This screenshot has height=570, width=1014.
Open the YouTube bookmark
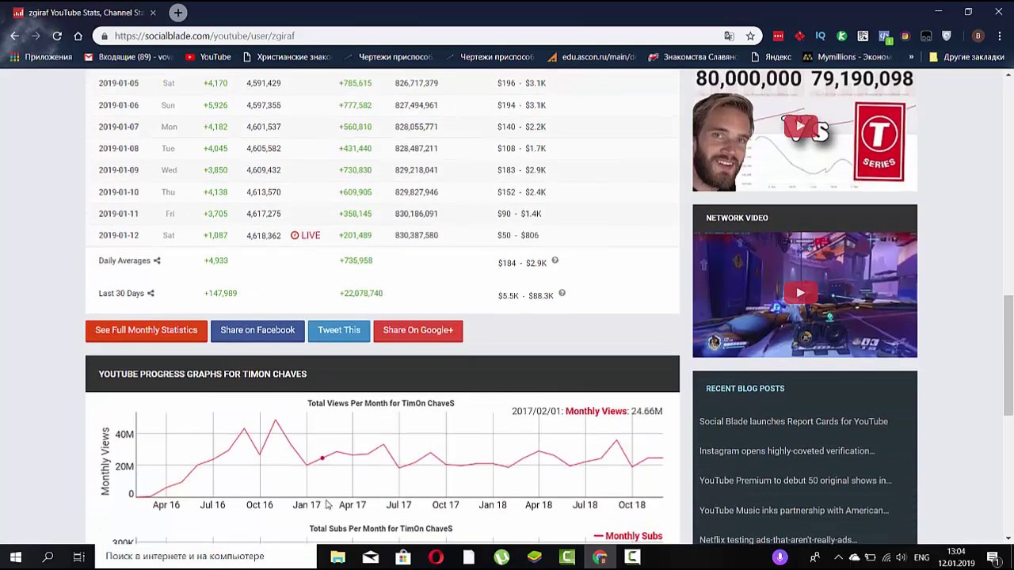tap(208, 57)
